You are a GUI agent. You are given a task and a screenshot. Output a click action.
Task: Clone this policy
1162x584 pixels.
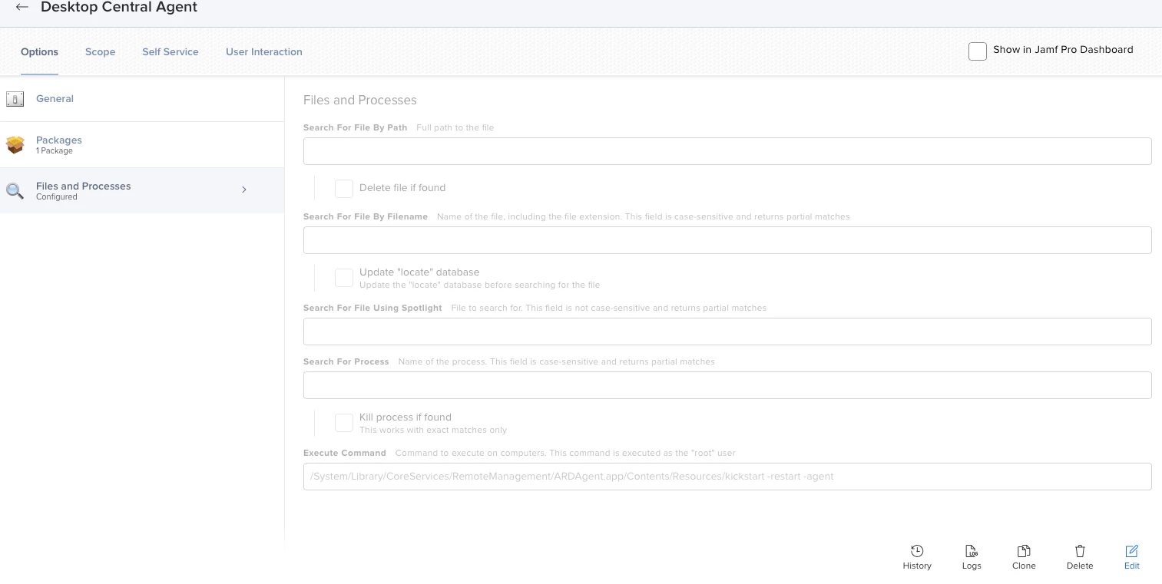click(x=1024, y=557)
